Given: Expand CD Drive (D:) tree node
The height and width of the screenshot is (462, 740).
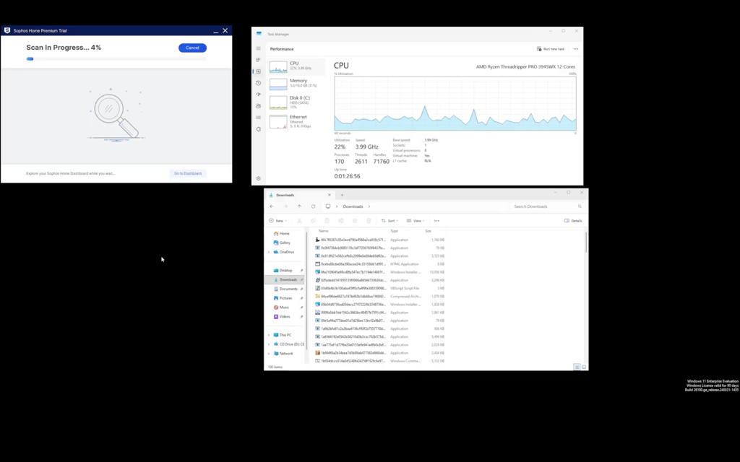Looking at the screenshot, I should coord(269,344).
